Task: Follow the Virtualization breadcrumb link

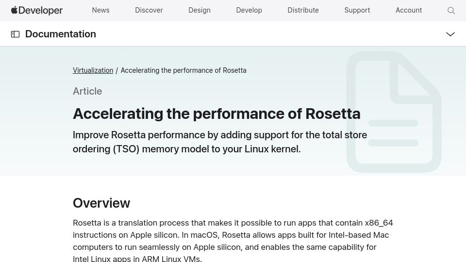Action: (x=93, y=70)
